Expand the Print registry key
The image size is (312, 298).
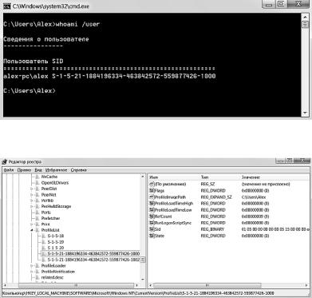click(x=32, y=224)
